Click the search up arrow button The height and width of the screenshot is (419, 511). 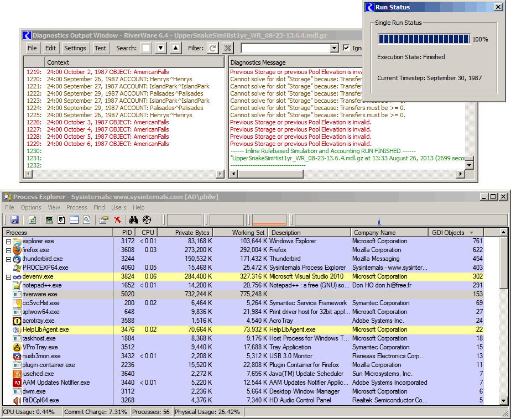176,48
